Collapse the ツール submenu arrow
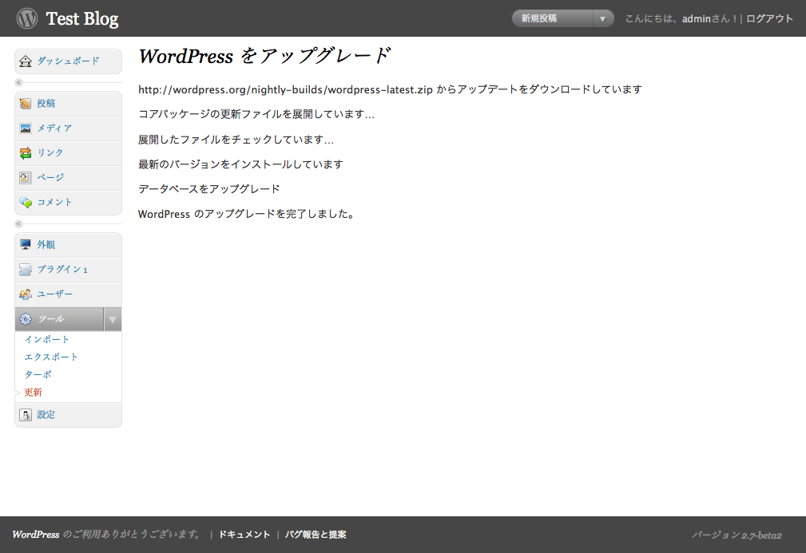The image size is (806, 553). point(113,319)
